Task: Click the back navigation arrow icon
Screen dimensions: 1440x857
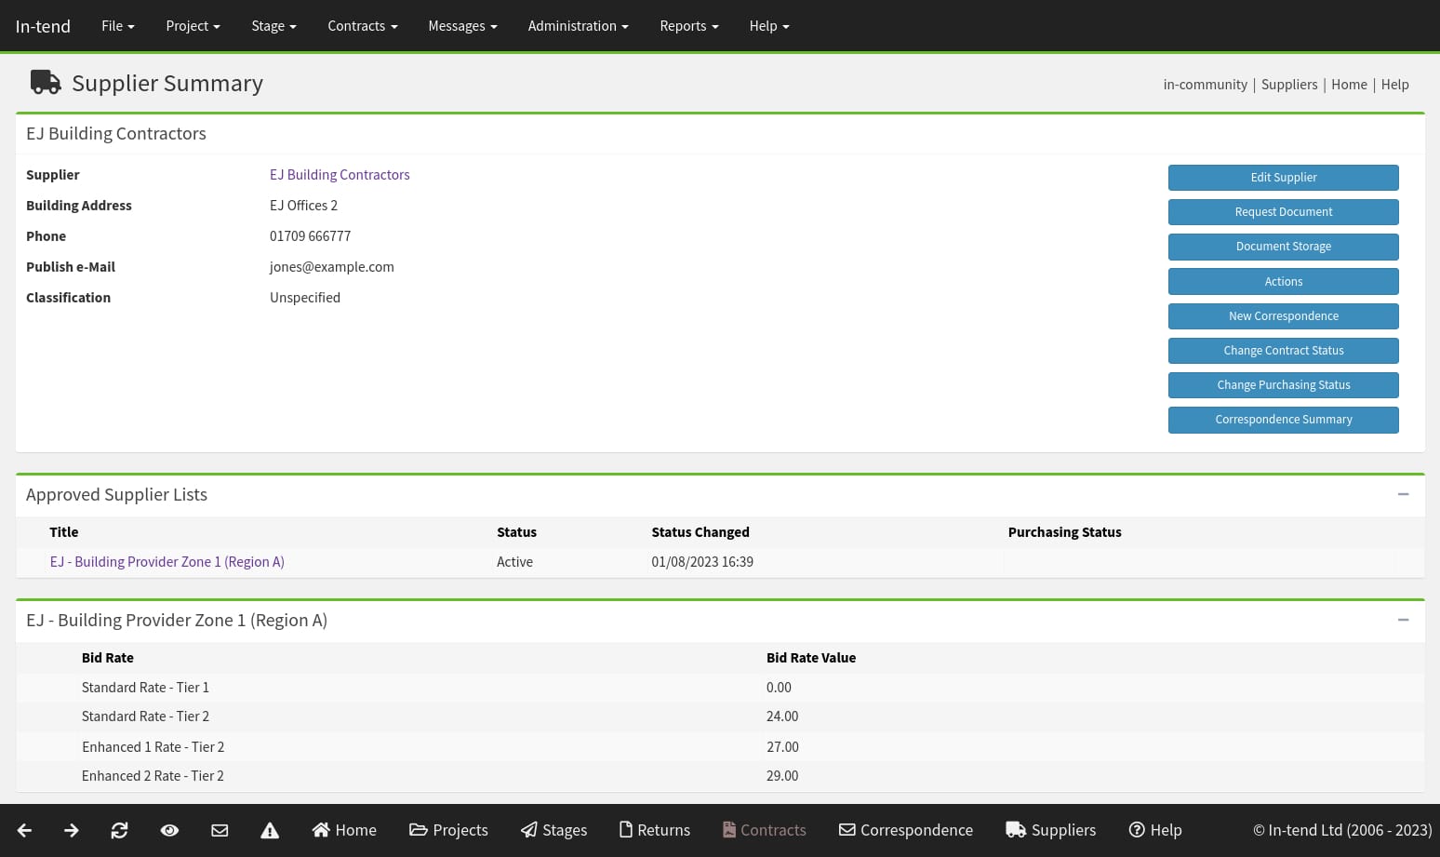Action: point(23,829)
